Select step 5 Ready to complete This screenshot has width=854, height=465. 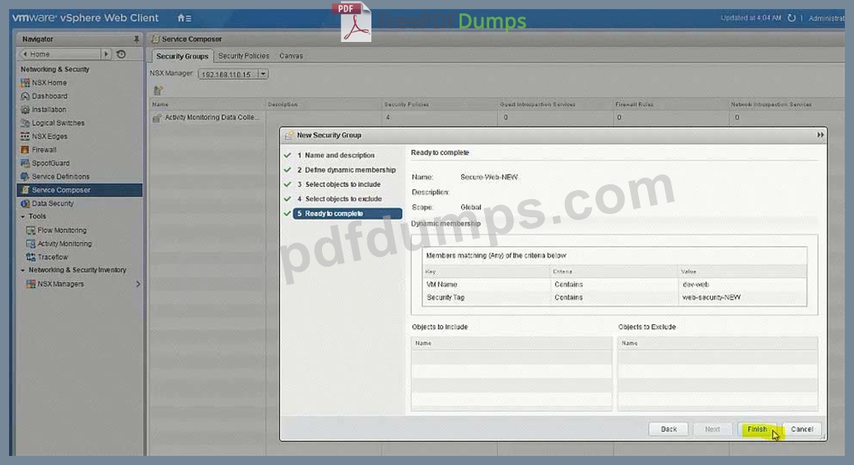pyautogui.click(x=348, y=213)
